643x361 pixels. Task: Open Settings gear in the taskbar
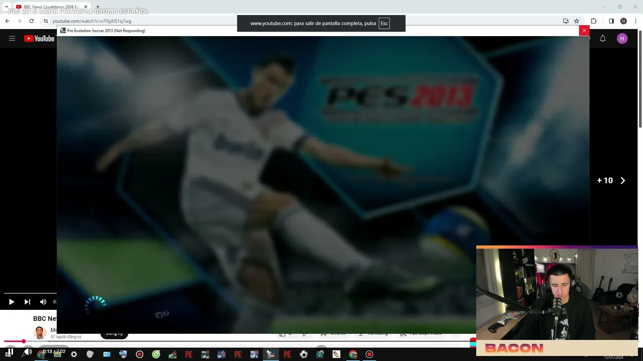[x=74, y=354]
